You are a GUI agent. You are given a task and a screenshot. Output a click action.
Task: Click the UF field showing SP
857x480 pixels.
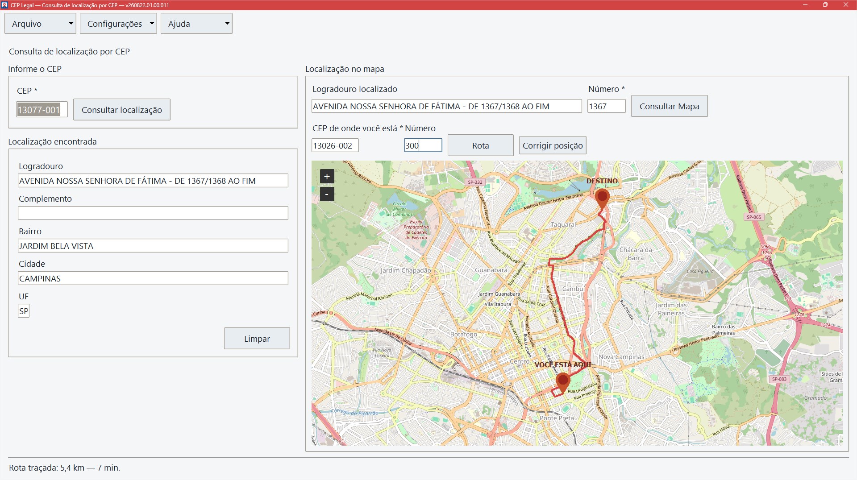[x=24, y=311]
